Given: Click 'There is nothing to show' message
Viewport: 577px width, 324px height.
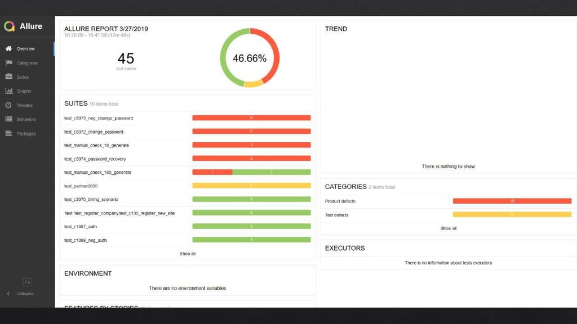Looking at the screenshot, I should pos(448,166).
